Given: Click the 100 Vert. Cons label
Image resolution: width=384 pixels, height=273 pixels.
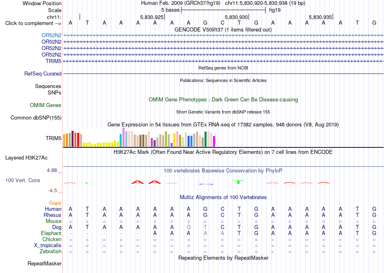Looking at the screenshot, I should [x=23, y=180].
